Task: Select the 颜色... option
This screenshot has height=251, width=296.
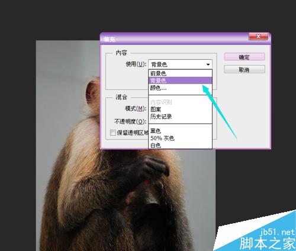Action: point(180,88)
